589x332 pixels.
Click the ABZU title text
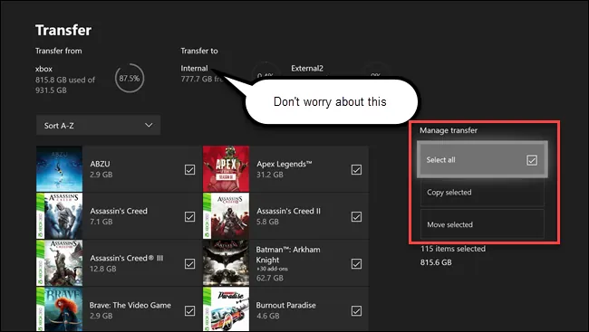pos(100,164)
